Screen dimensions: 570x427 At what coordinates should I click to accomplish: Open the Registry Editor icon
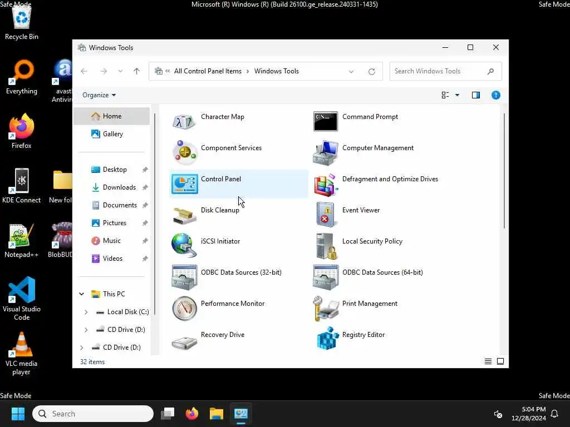[327, 339]
